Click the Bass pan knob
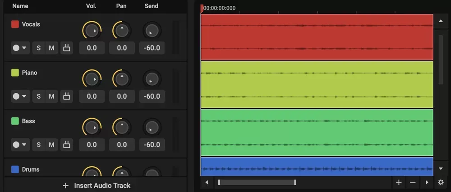Image resolution: width=451 pixels, height=192 pixels. (122, 127)
